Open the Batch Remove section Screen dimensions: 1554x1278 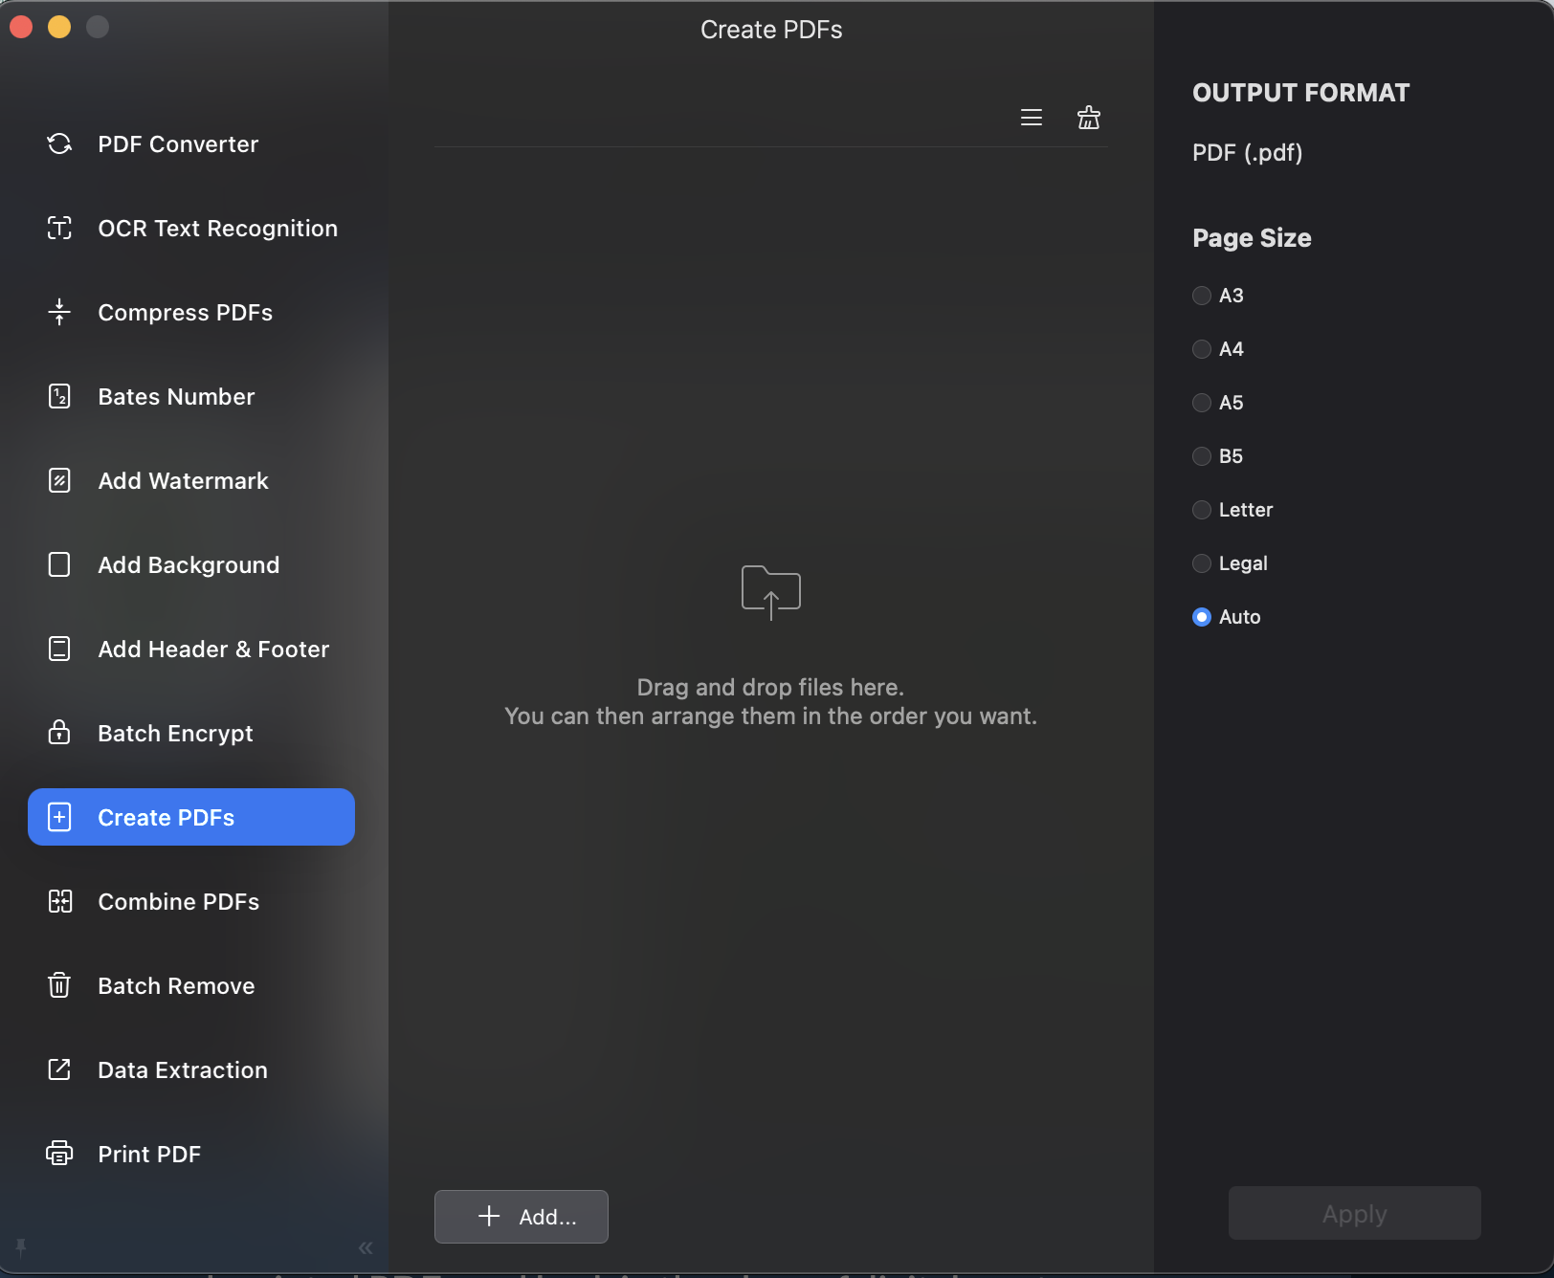(175, 985)
